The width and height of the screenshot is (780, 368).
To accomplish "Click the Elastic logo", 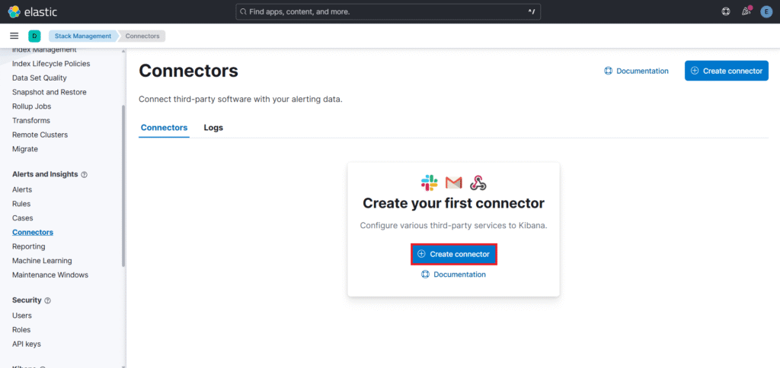I will [x=32, y=11].
